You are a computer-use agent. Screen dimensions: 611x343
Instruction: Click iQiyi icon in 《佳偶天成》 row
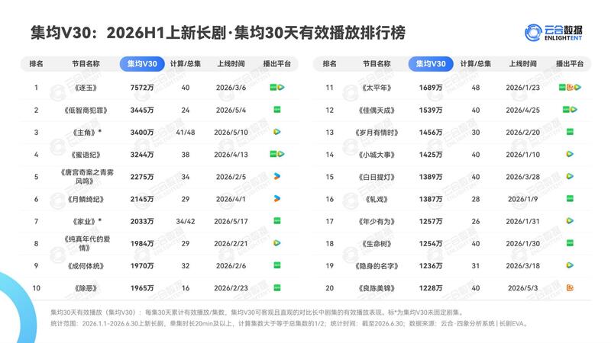click(566, 110)
